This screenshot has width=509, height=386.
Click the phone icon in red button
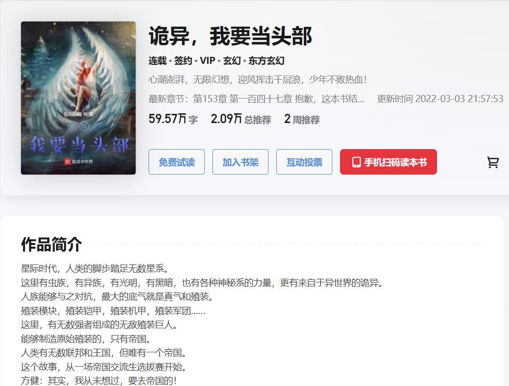pos(356,162)
